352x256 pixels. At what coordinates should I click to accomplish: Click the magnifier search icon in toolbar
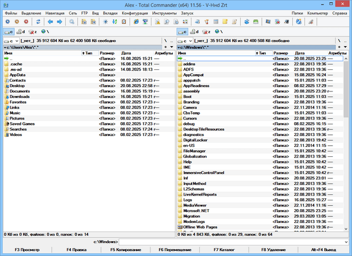point(71,21)
